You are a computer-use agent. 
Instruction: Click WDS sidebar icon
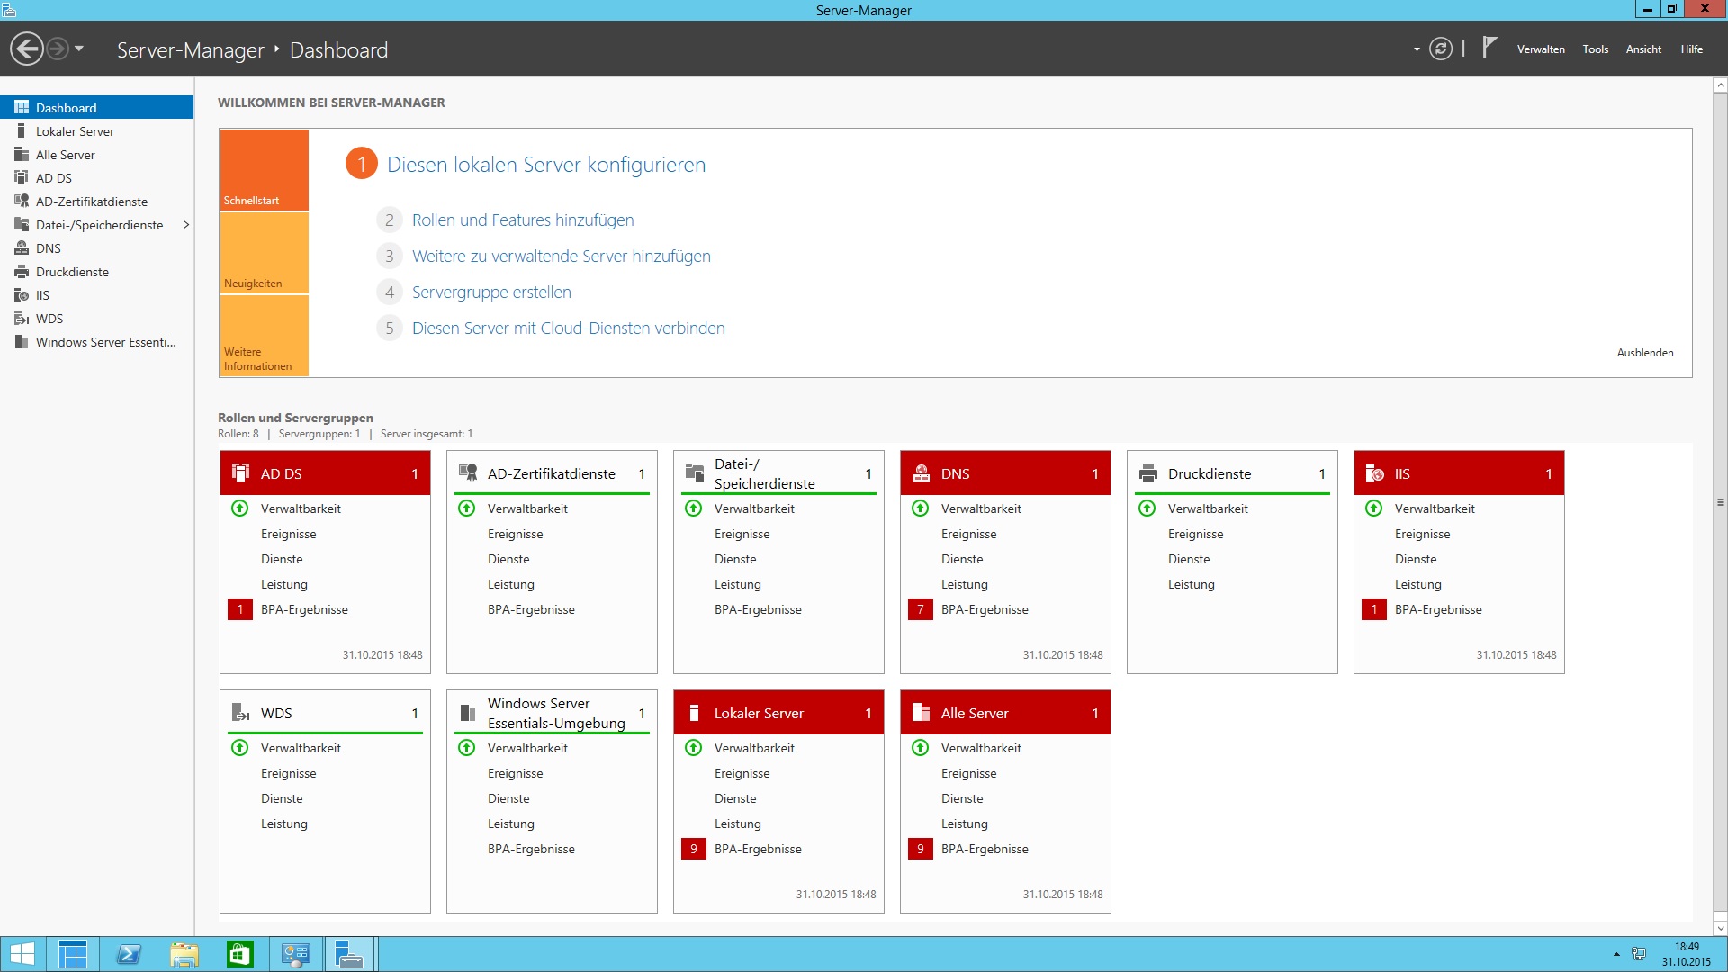pyautogui.click(x=22, y=319)
